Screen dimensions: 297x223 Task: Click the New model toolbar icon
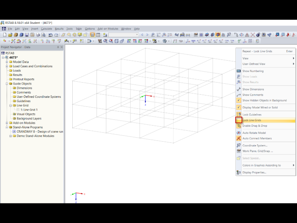(x=5, y=35)
